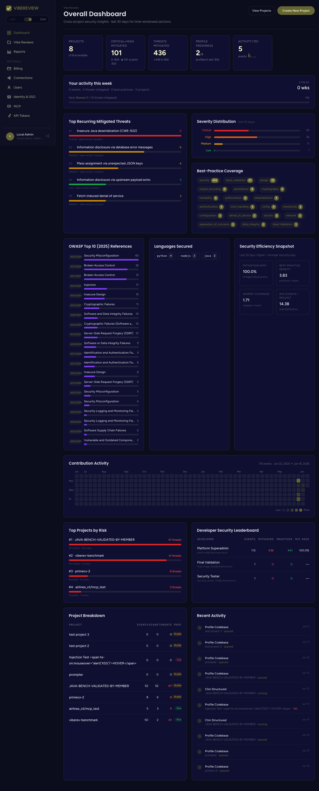Click the MCP icon in sidebar
This screenshot has width=319, height=791.
[9, 106]
